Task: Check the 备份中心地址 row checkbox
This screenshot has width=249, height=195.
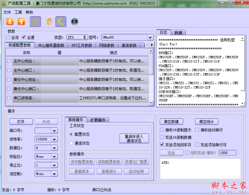Action: pos(9,79)
